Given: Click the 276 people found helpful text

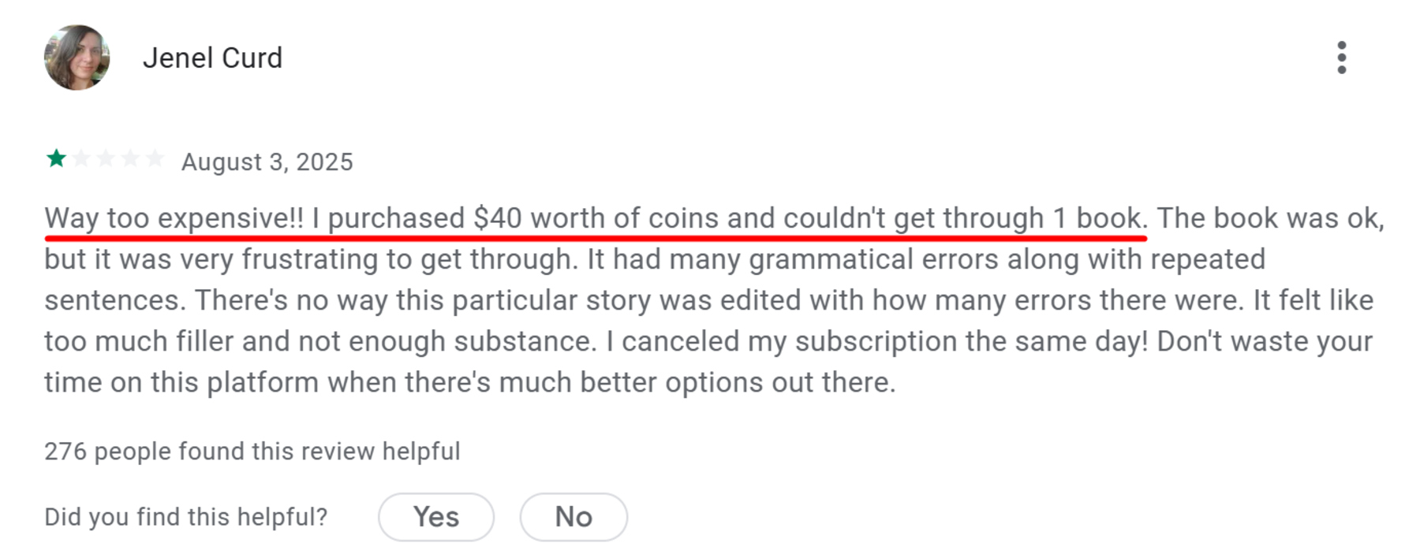Looking at the screenshot, I should click(x=252, y=452).
